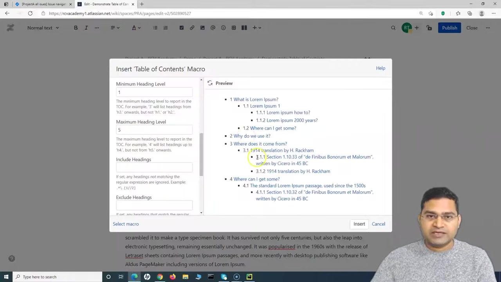This screenshot has width=501, height=282.
Task: Open Chrome from the taskbar
Action: [160, 277]
